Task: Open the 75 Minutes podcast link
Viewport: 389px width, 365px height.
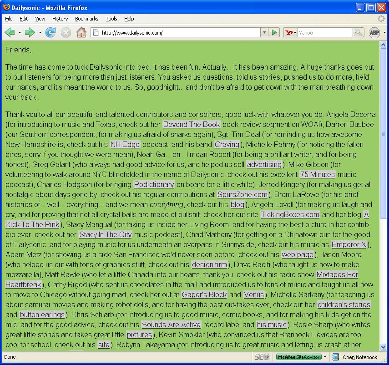Action: [318, 174]
